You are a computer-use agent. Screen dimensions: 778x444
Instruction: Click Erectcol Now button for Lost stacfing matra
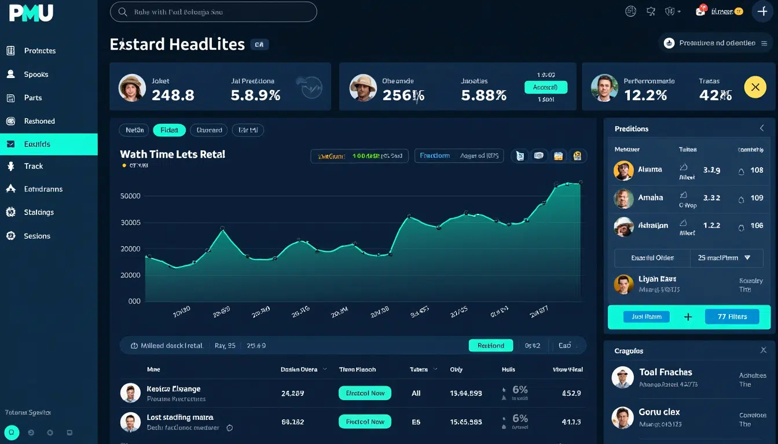tap(365, 422)
